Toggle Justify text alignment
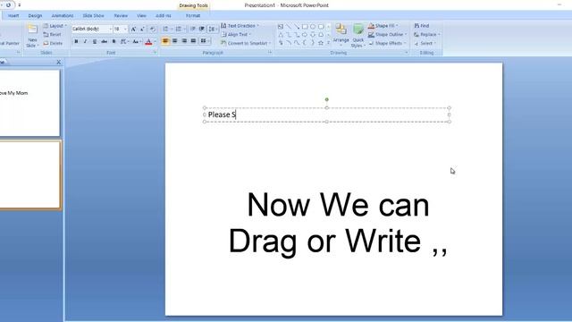 tap(193, 41)
